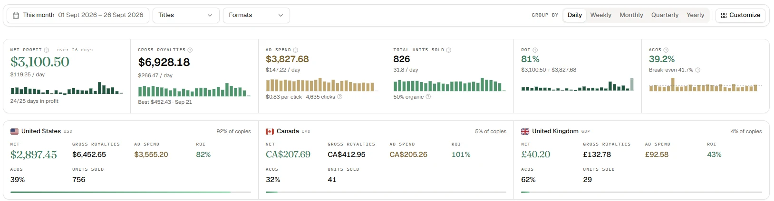Click Canada ad spend CA$205.26

click(x=408, y=155)
